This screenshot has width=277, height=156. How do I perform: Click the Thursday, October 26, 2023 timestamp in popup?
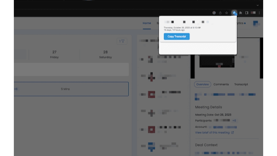(x=182, y=27)
